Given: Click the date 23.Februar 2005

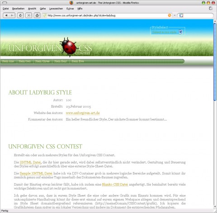Looking at the screenshot, I should tap(78, 106).
